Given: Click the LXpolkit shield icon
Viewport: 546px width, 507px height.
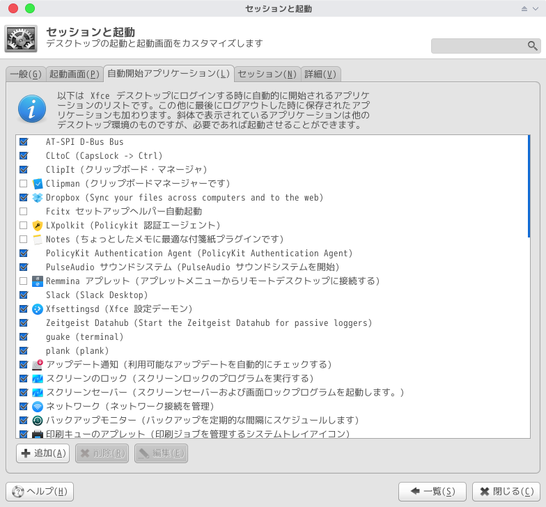Looking at the screenshot, I should pos(38,226).
